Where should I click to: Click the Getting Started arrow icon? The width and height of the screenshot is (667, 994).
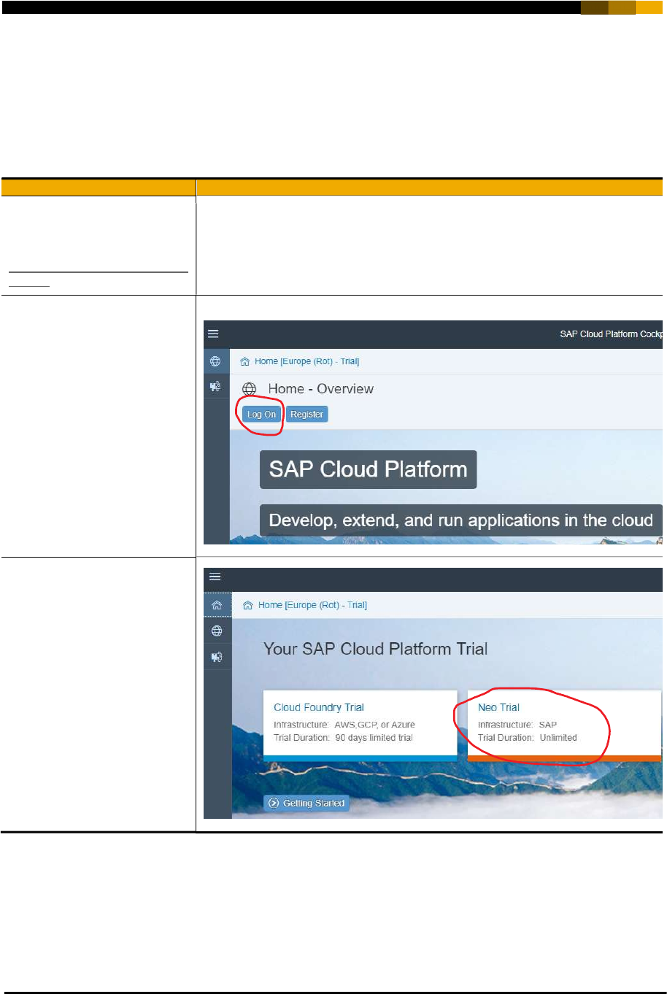click(x=274, y=803)
